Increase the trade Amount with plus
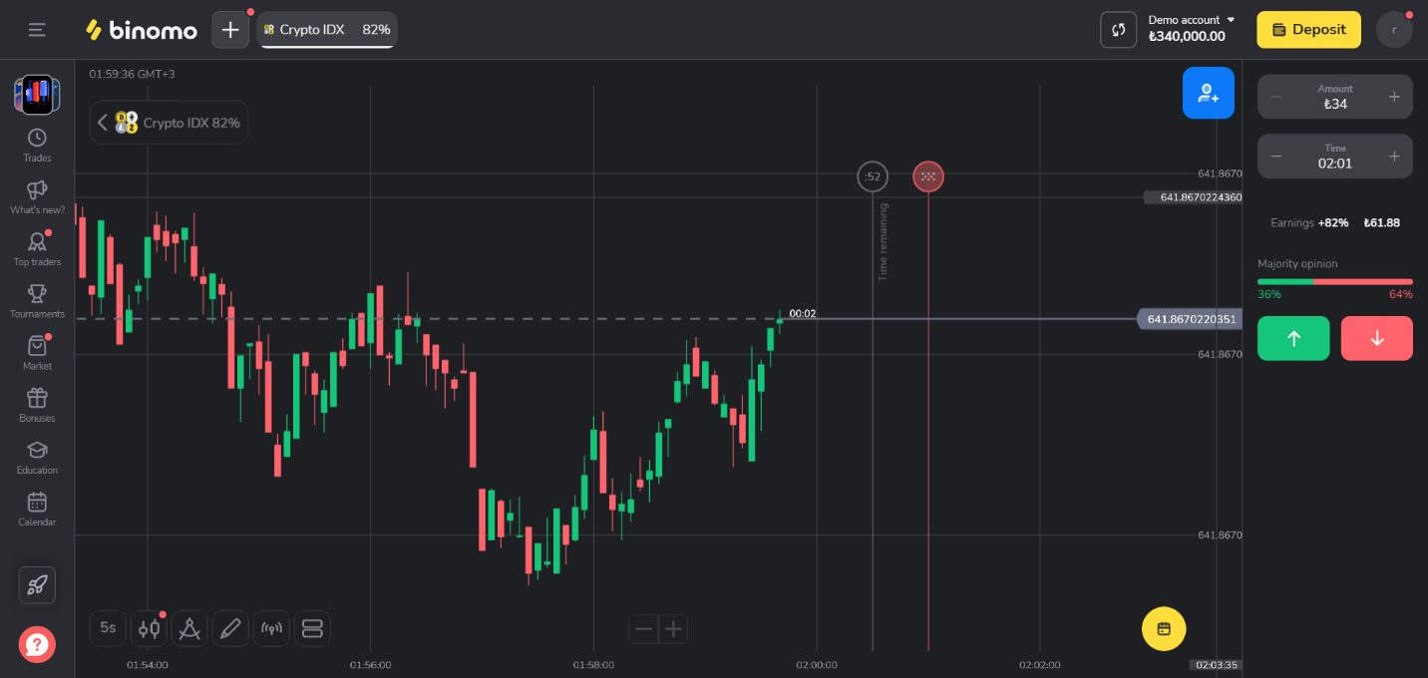Viewport: 1428px width, 678px height. coord(1394,97)
